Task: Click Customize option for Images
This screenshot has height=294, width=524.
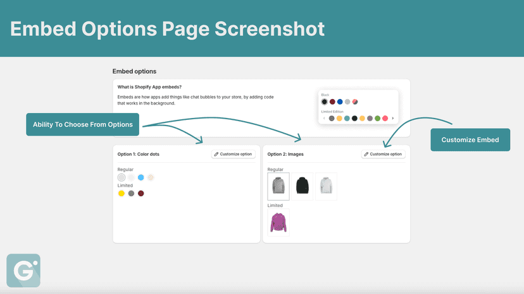Action: [383, 154]
